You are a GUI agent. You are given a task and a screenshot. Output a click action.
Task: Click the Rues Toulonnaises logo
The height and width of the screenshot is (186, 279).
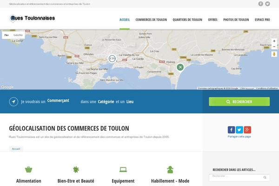[x=32, y=18]
